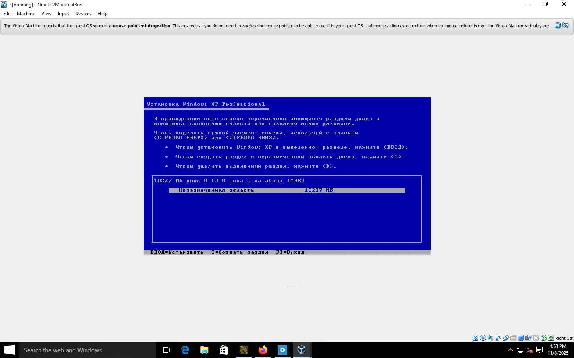Click the Search the web and Windows box
This screenshot has height=358, width=574.
(88, 350)
